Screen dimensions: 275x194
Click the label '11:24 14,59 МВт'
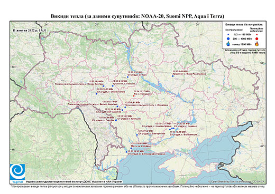(x=178, y=132)
